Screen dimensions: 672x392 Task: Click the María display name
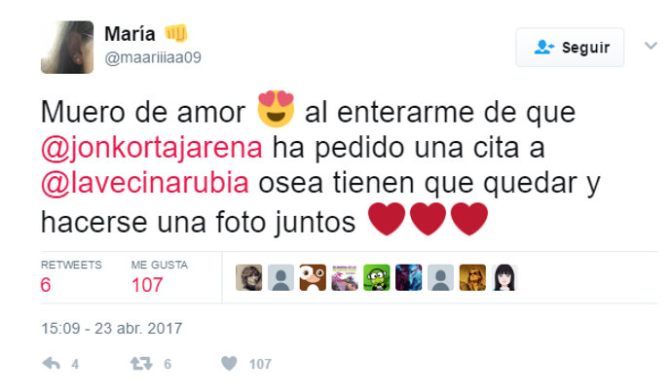tap(130, 34)
